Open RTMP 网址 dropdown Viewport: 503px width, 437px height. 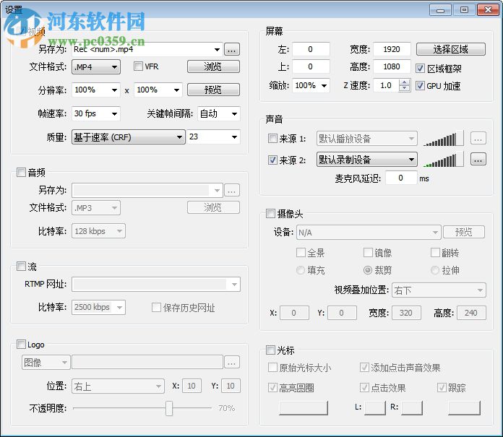click(x=156, y=285)
